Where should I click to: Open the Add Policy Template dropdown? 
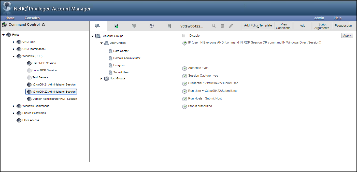258,26
